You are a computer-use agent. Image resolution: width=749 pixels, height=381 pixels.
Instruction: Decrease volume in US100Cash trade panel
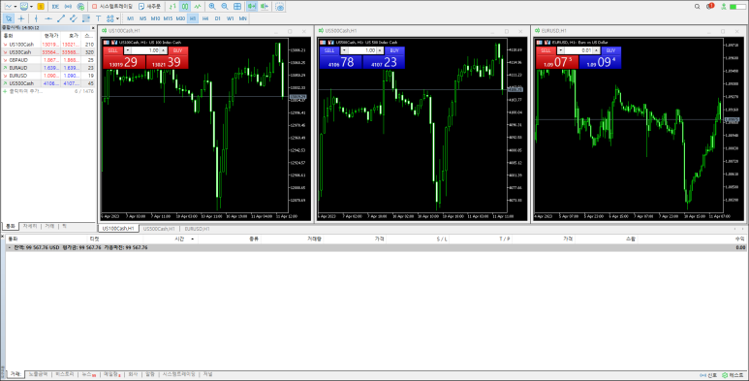point(128,50)
